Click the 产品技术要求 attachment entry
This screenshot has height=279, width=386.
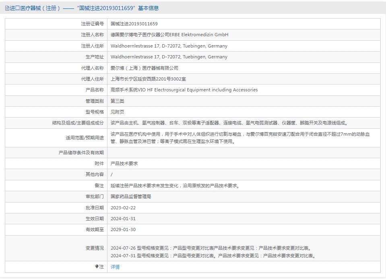pyautogui.click(x=124, y=163)
